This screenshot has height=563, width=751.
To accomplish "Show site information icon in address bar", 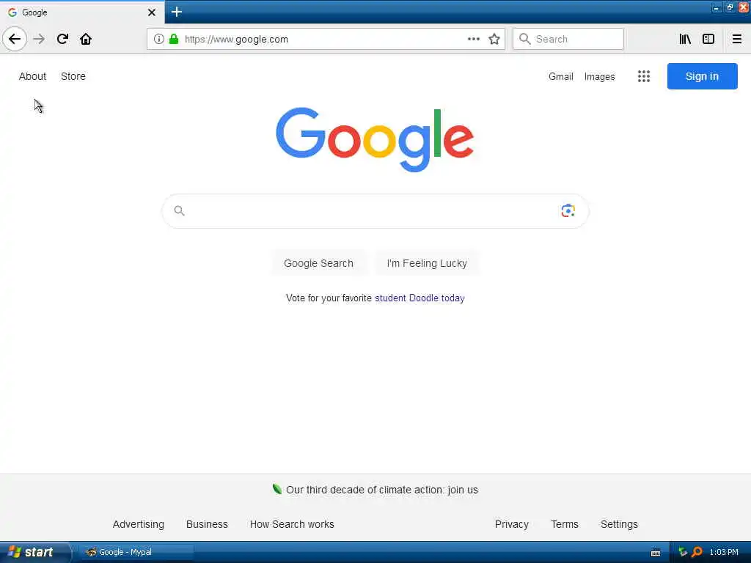I will pos(158,39).
